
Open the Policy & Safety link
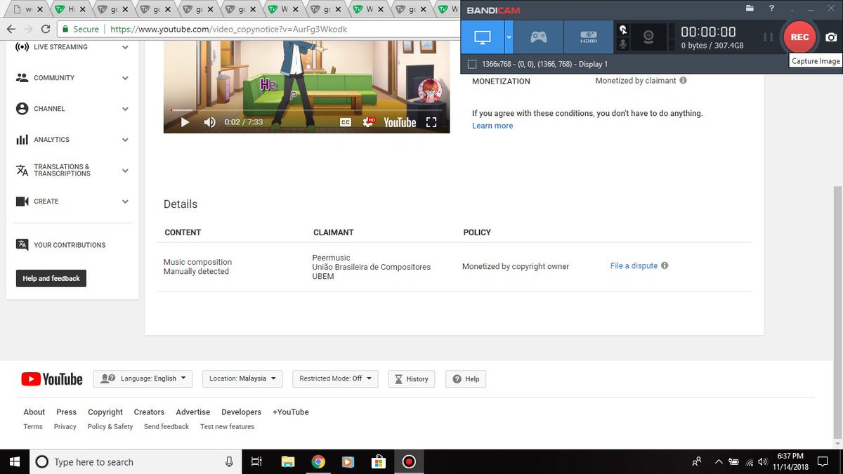click(x=110, y=427)
